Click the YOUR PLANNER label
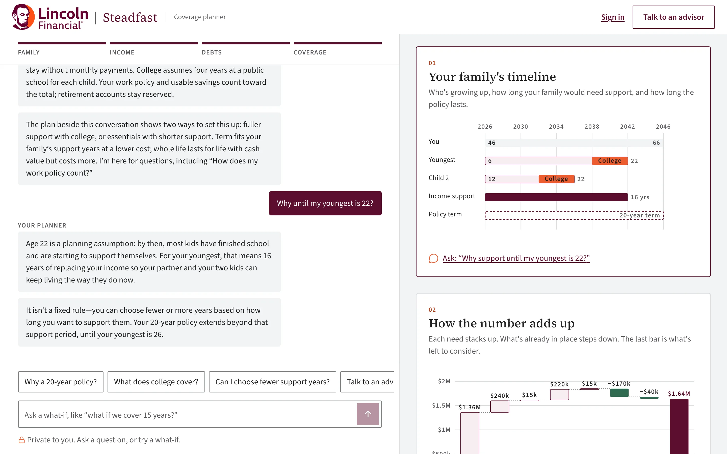727x454 pixels. [x=42, y=225]
